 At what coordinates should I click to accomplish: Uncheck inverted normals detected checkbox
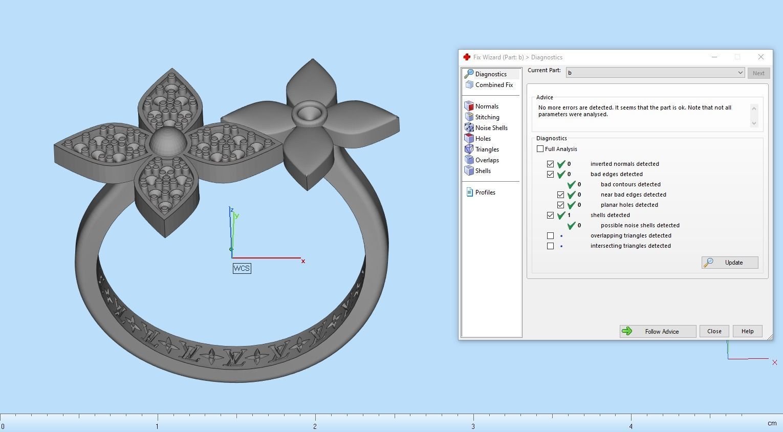click(550, 164)
